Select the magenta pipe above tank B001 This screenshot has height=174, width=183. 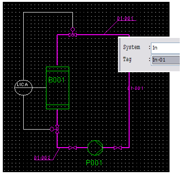coord(57,50)
